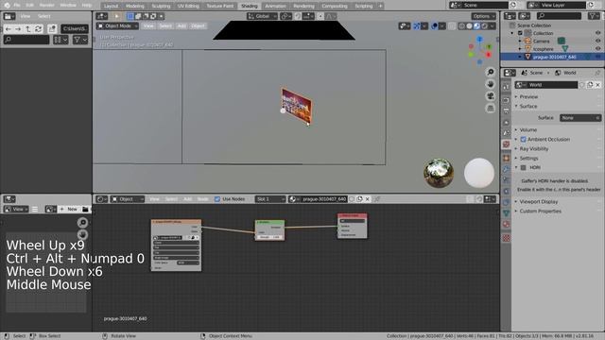Select rendered viewport shading
This screenshot has width=605, height=340.
(484, 25)
